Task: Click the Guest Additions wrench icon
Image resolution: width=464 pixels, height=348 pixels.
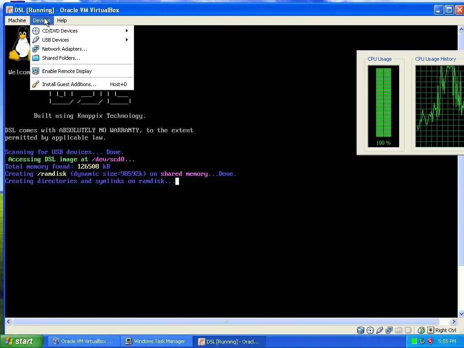Action: [x=36, y=84]
